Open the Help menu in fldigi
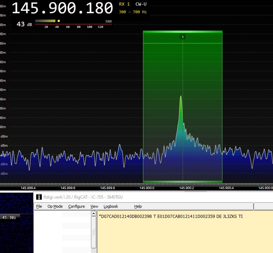The height and width of the screenshot is (253, 273). (138, 206)
